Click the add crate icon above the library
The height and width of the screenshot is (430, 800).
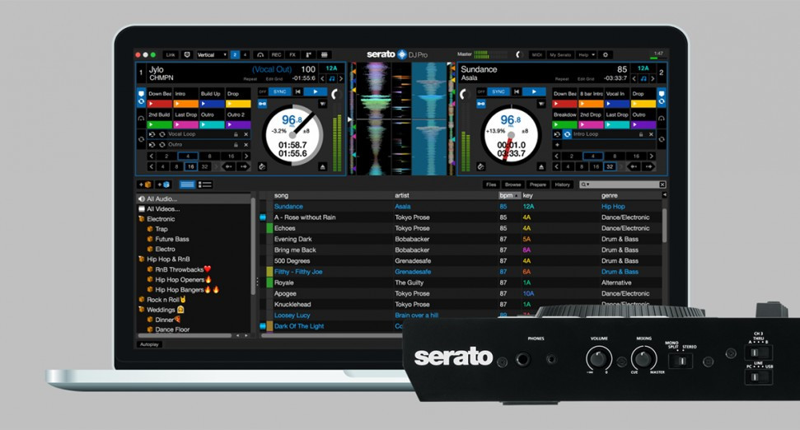145,185
